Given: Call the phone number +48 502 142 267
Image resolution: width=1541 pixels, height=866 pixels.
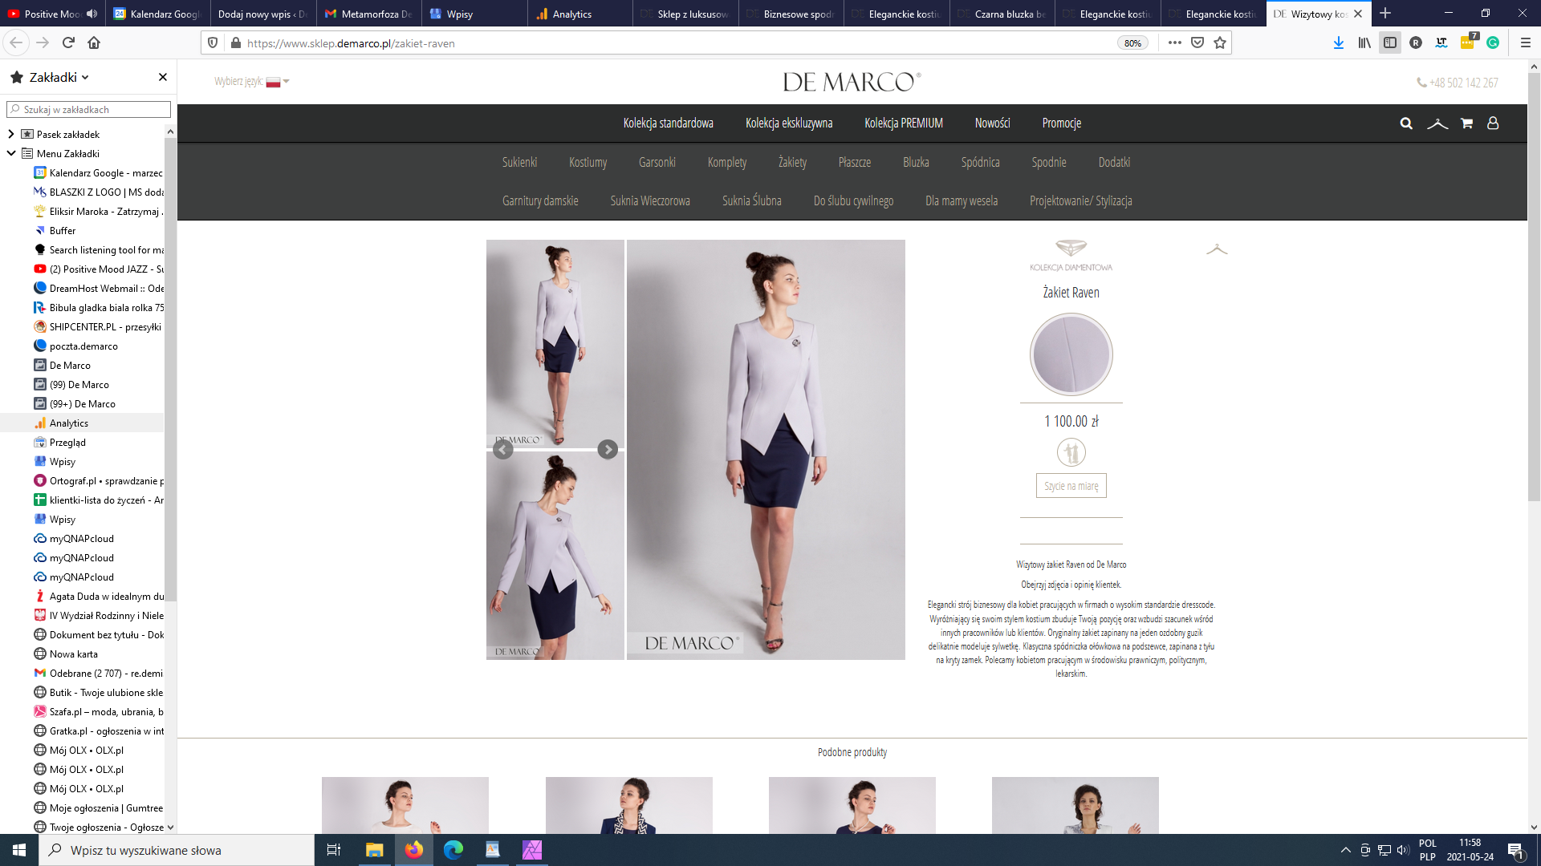Looking at the screenshot, I should pos(1458,83).
